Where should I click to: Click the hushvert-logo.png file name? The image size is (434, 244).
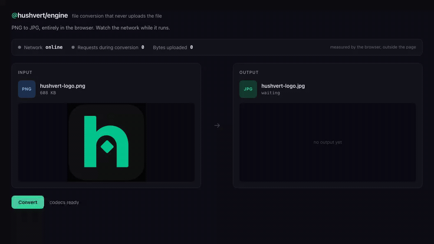(x=62, y=86)
